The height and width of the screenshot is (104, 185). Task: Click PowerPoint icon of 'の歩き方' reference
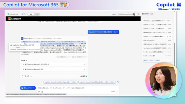pyautogui.click(x=25, y=64)
